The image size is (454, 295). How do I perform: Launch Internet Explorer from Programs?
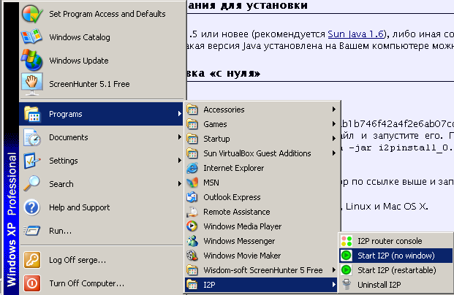click(x=262, y=168)
